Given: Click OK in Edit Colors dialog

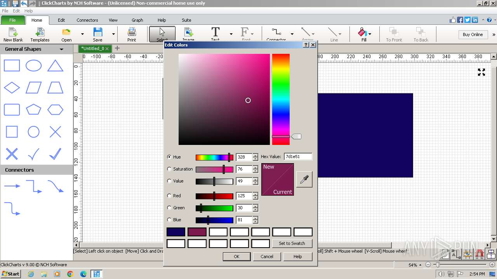Looking at the screenshot, I should (236, 257).
